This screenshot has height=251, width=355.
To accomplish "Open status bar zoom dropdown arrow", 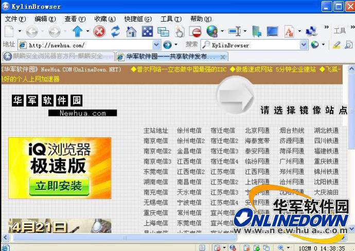I will [289, 247].
